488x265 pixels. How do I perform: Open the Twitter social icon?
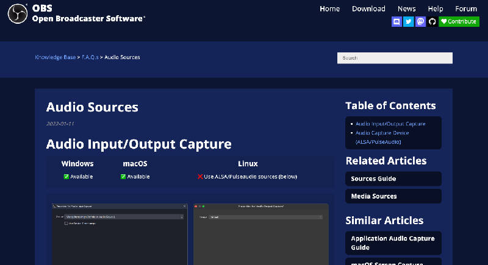pyautogui.click(x=409, y=21)
